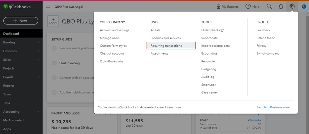Expand the Banking sidebar chevron
The image size is (309, 134).
pos(38,42)
